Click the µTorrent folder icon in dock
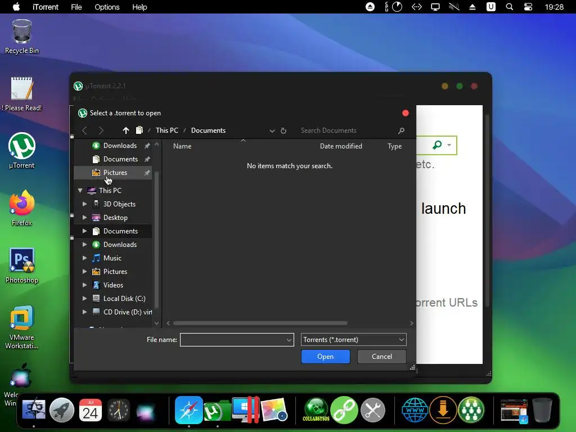The image size is (576, 432). (217, 410)
